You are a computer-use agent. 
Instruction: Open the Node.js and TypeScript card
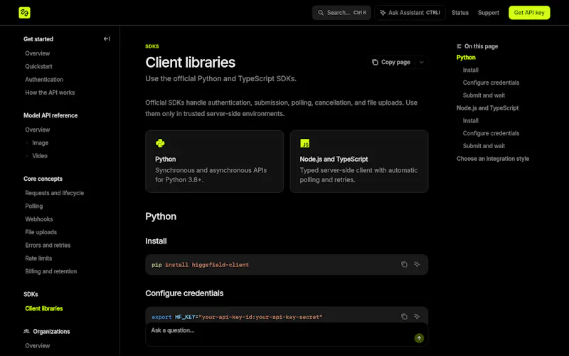pyautogui.click(x=359, y=162)
